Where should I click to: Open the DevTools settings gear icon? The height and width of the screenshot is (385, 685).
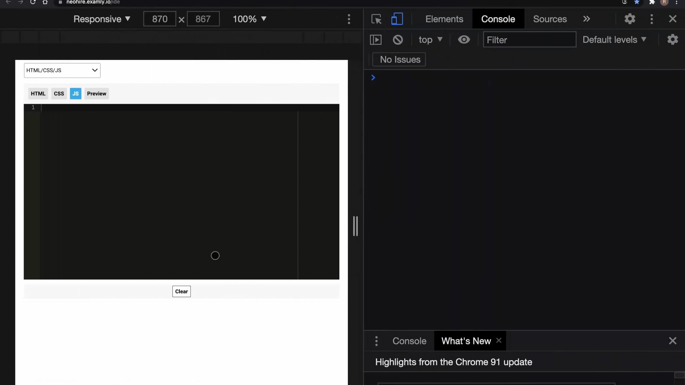tap(629, 19)
